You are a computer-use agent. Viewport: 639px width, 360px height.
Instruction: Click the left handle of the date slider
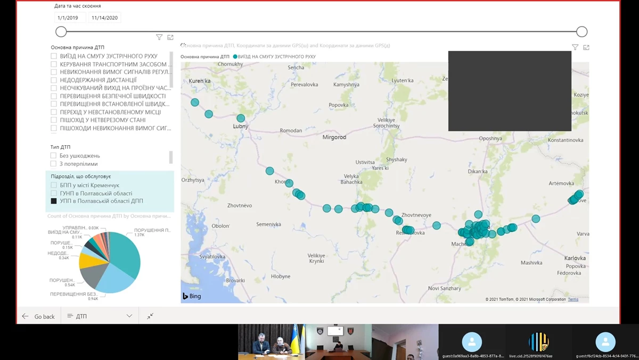(61, 32)
